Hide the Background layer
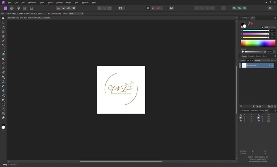 [x=272, y=65]
